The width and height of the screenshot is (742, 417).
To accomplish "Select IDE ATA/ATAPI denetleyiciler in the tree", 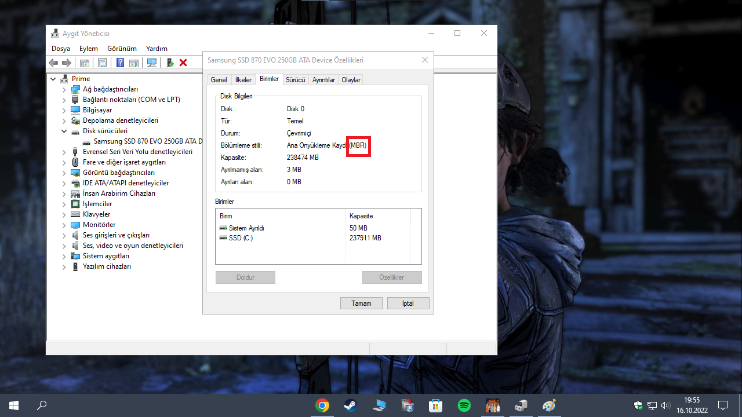I will [x=126, y=183].
